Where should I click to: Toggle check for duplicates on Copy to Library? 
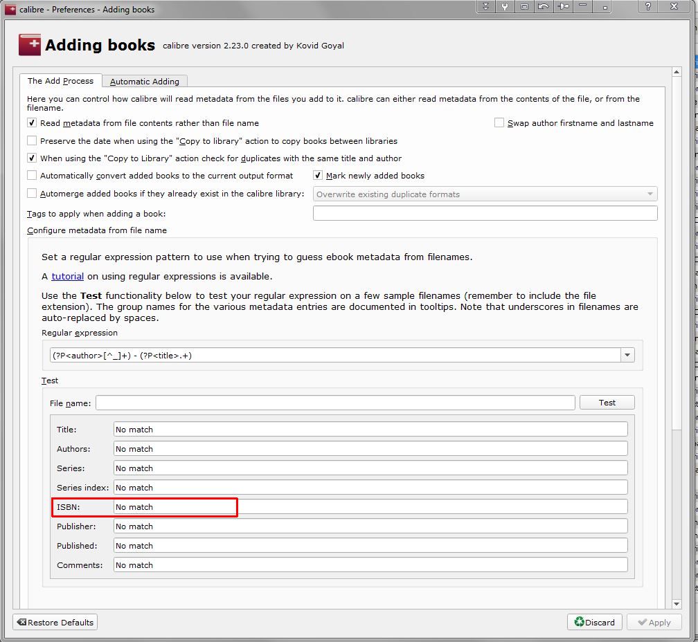pyautogui.click(x=32, y=158)
